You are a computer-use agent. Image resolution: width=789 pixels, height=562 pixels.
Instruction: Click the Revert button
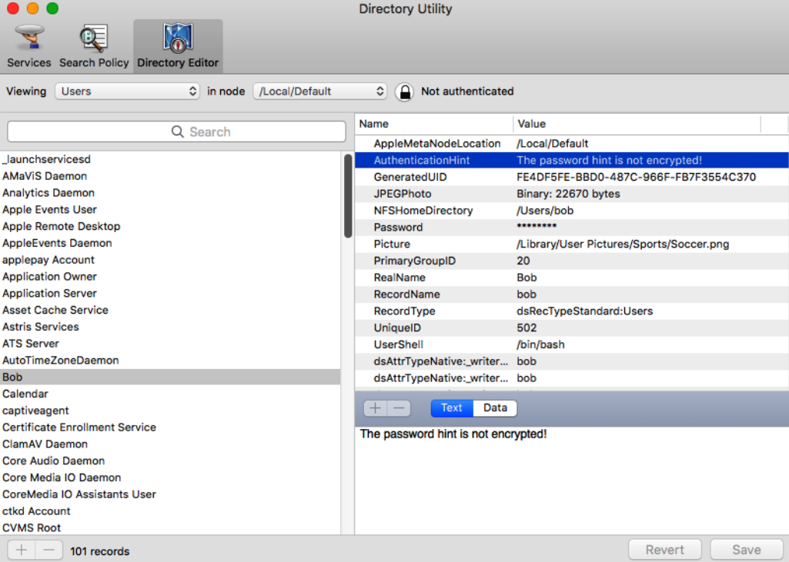pos(665,550)
